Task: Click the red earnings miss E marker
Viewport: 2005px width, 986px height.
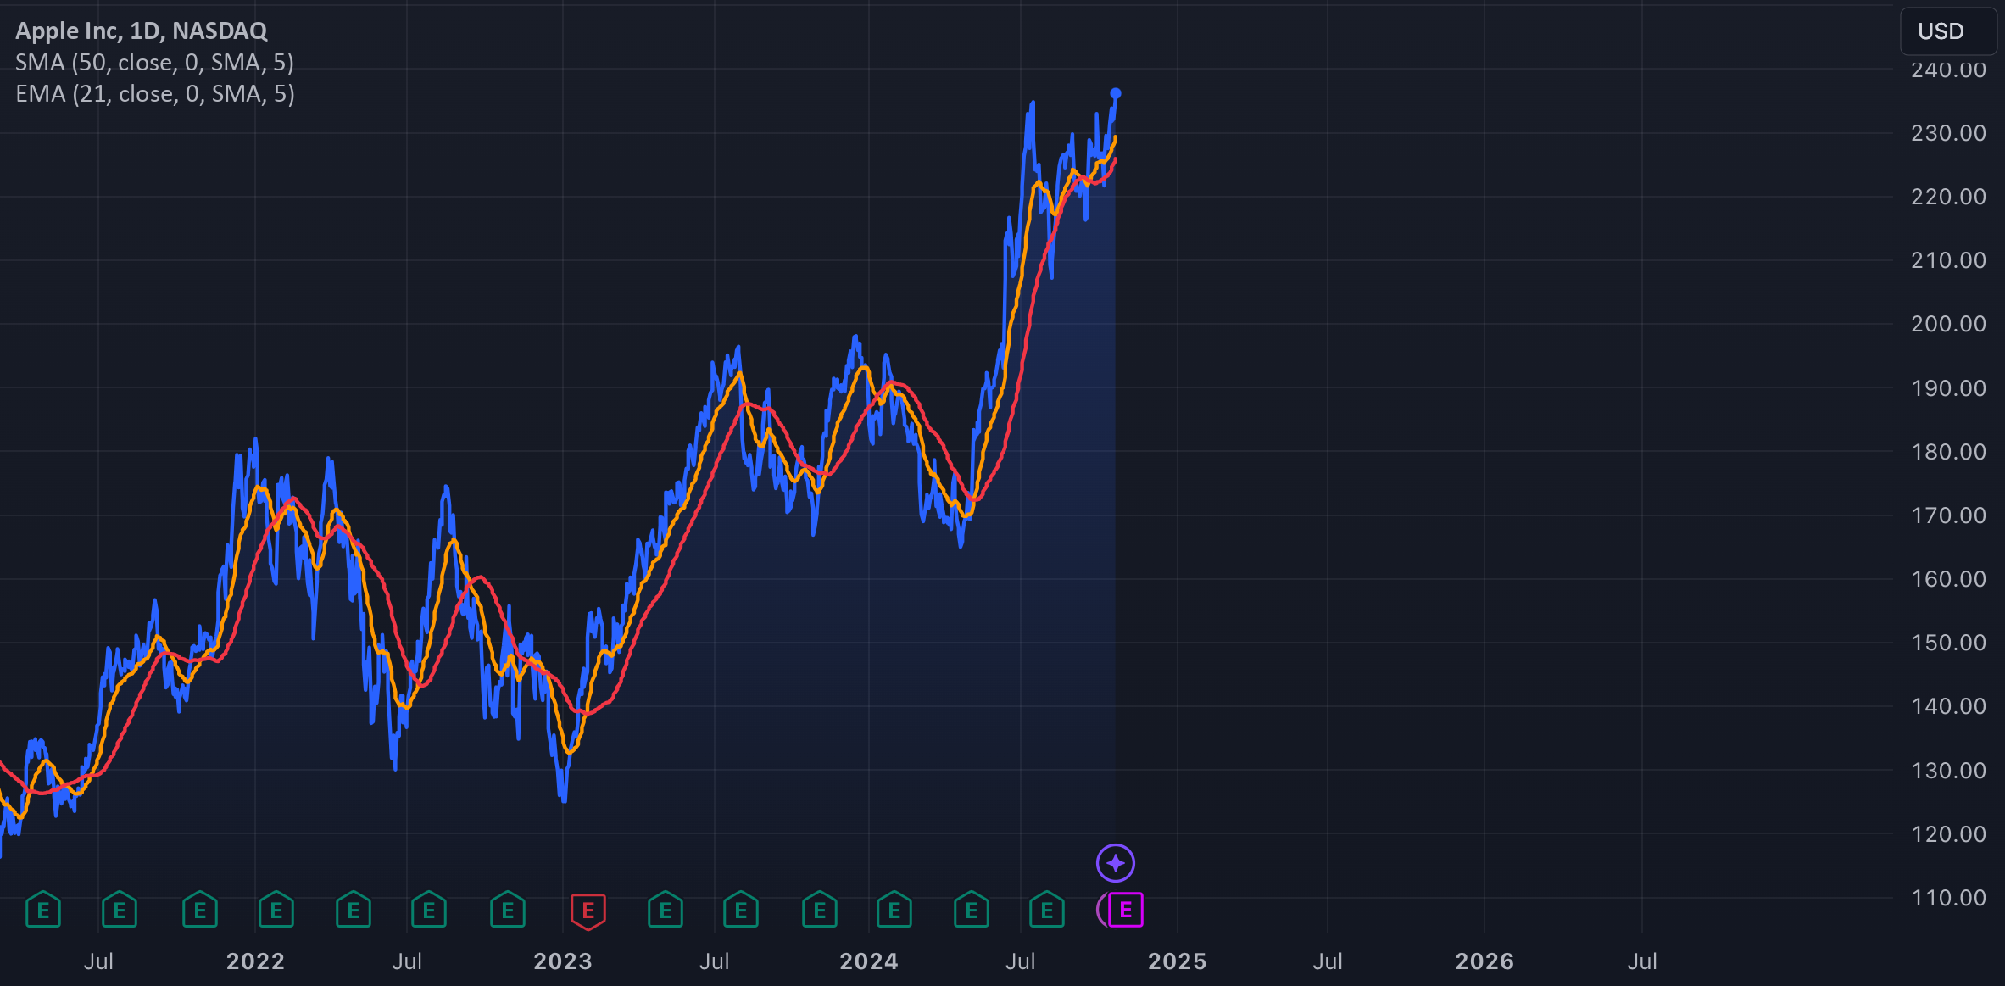Action: point(588,911)
